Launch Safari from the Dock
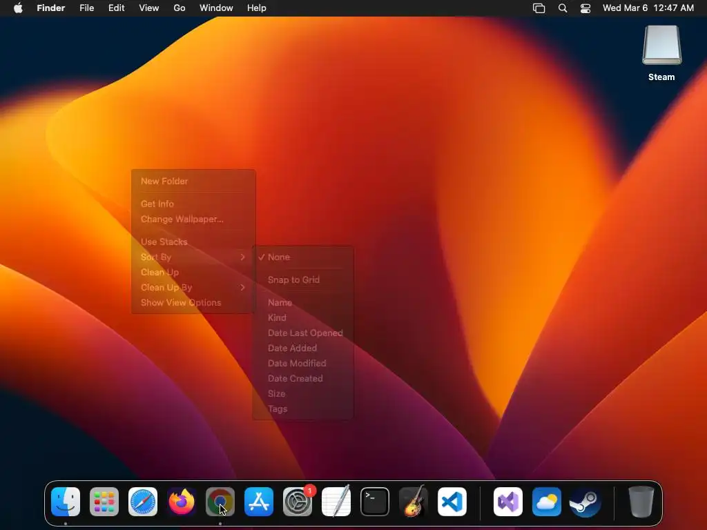This screenshot has height=530, width=707. [x=143, y=502]
